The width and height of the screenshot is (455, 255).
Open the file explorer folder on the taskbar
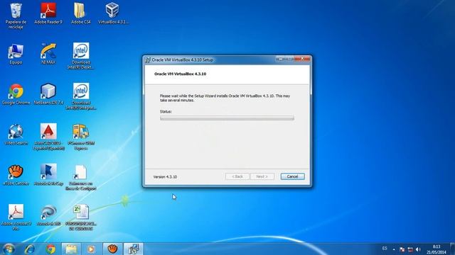pyautogui.click(x=71, y=249)
